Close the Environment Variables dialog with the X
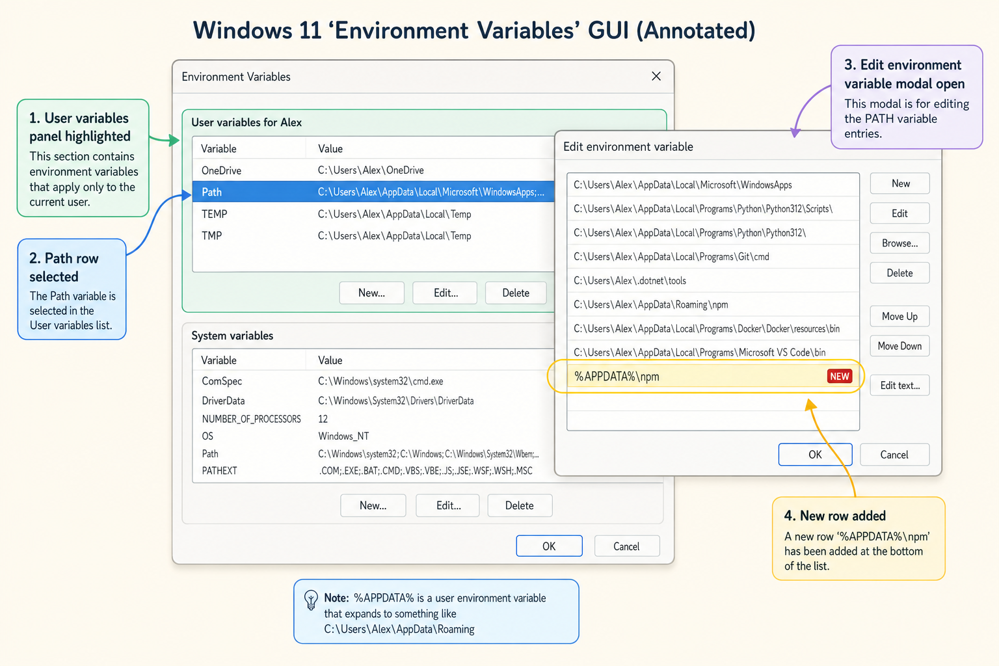Screen dimensions: 999x666 tap(656, 76)
